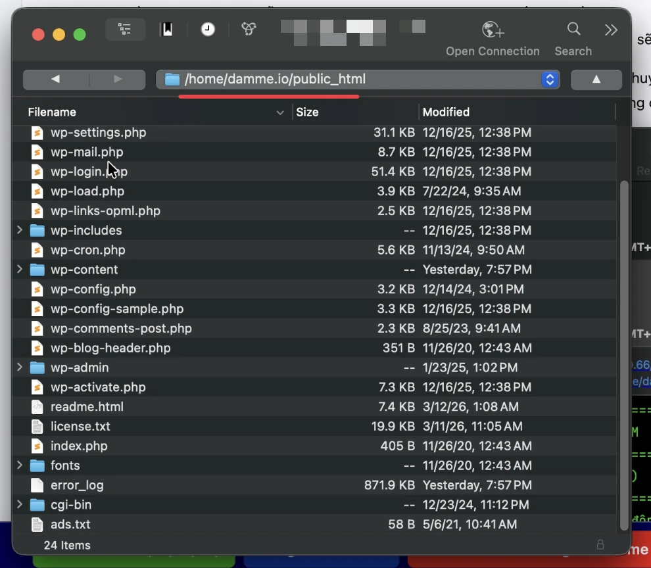Click wp-links-opml.php file icon
Viewport: 651px width, 568px height.
tap(37, 210)
